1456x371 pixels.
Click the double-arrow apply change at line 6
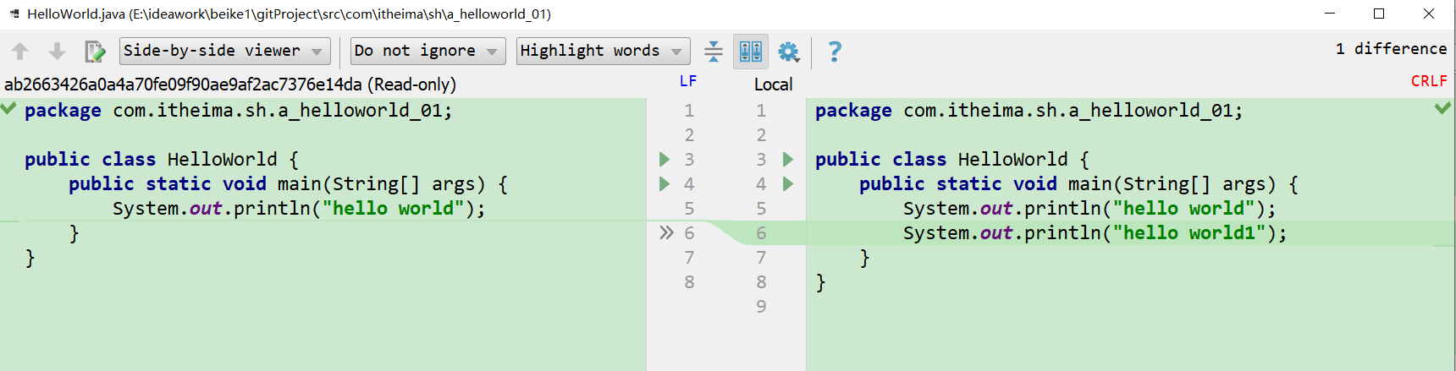coord(666,232)
